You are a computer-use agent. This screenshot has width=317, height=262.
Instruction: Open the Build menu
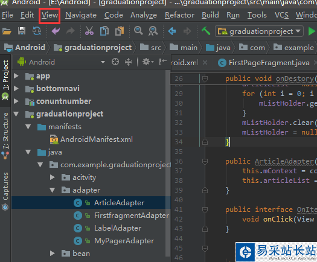point(210,15)
